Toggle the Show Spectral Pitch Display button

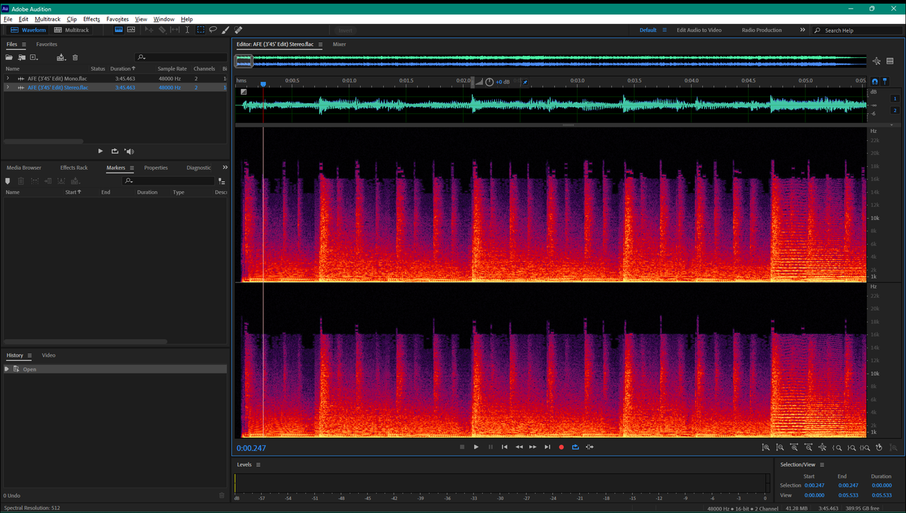(x=131, y=30)
